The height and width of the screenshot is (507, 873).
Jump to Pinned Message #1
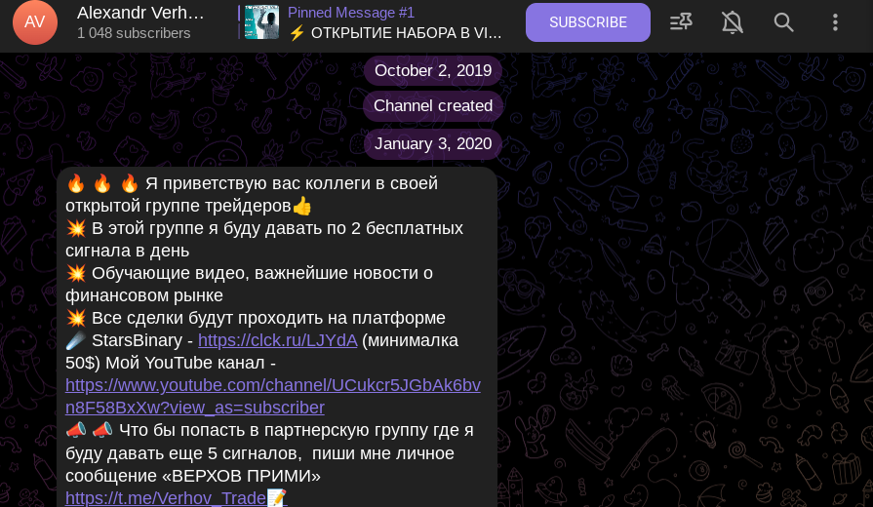tap(351, 13)
